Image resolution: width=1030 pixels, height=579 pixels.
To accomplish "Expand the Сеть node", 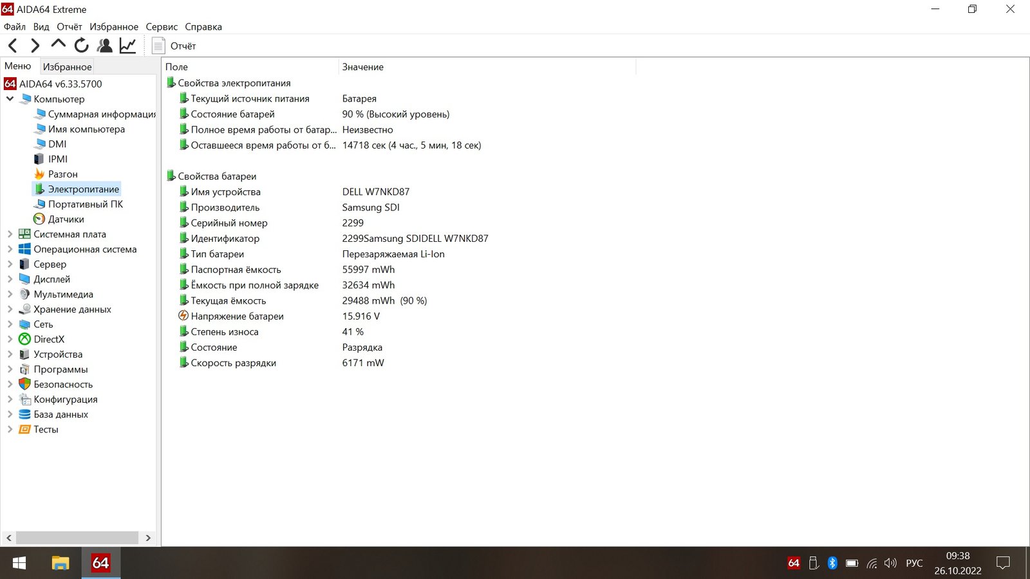I will pyautogui.click(x=10, y=324).
